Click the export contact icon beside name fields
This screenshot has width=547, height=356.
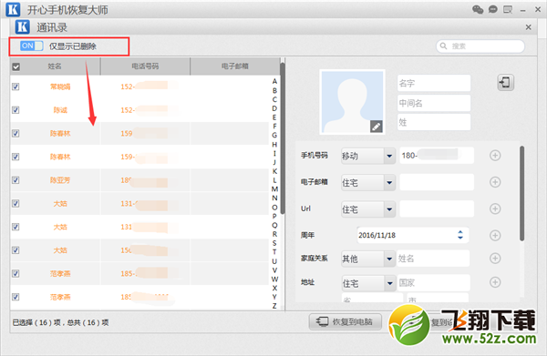click(x=505, y=83)
